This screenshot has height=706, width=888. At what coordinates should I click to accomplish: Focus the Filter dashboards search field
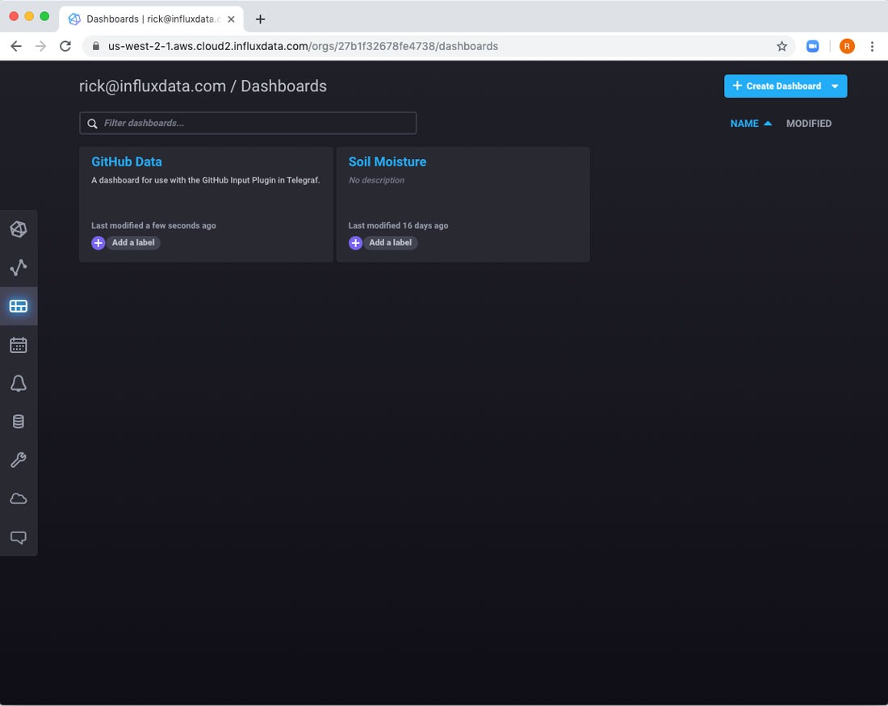(x=250, y=123)
